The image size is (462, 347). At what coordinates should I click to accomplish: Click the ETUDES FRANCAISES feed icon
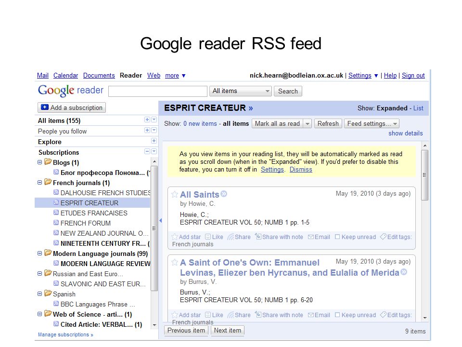(56, 213)
